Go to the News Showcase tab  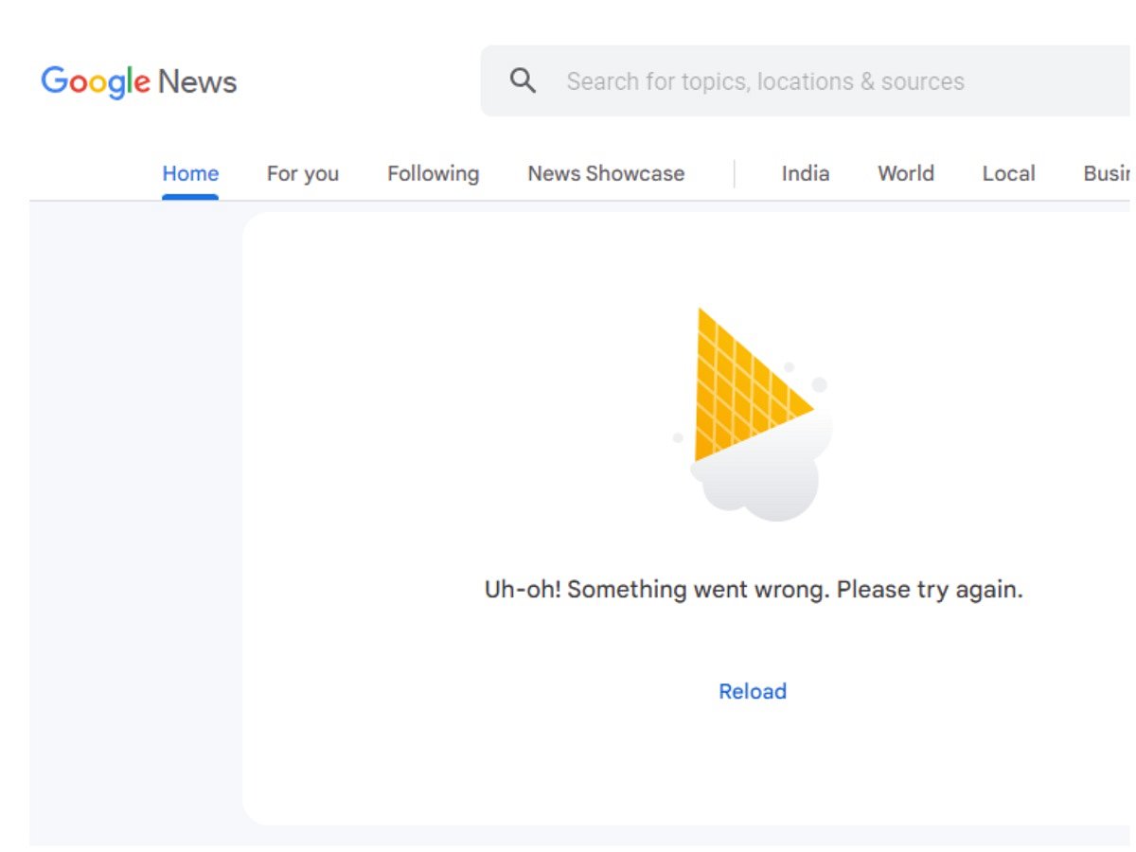point(606,173)
